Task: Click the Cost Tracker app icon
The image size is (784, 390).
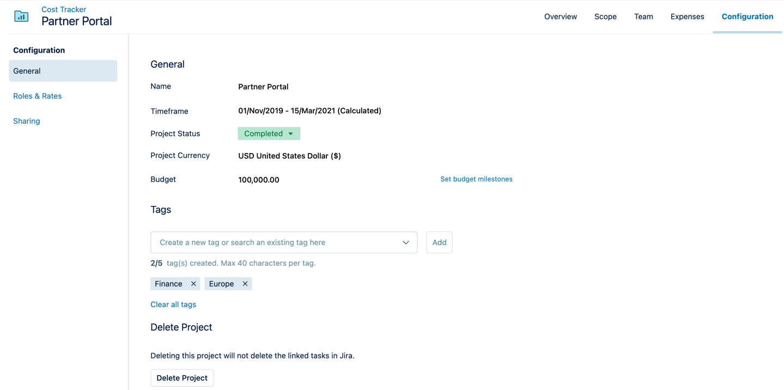Action: pos(21,16)
